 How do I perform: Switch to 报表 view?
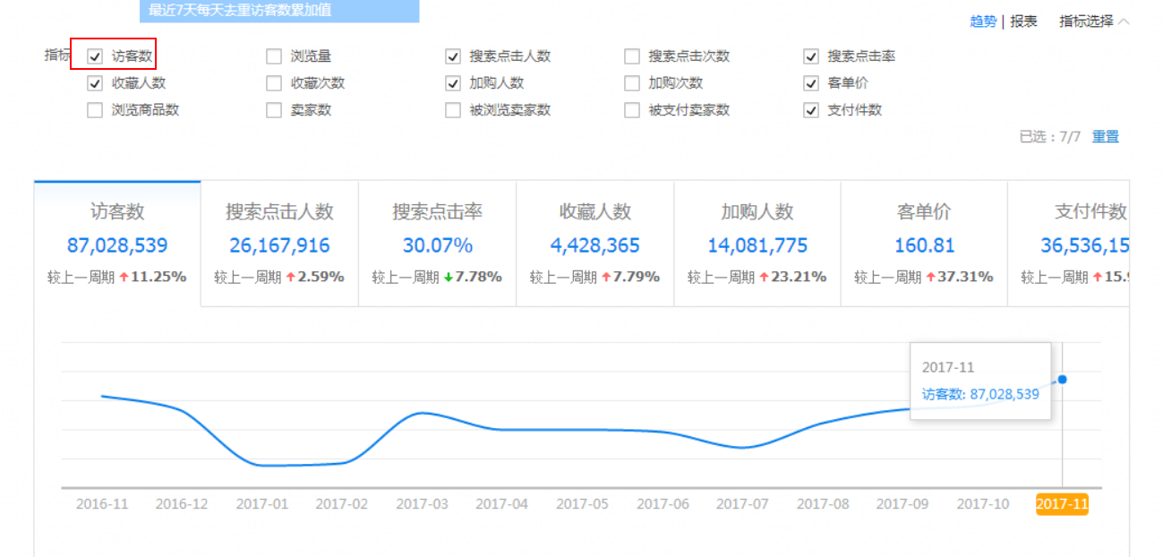(x=1023, y=21)
